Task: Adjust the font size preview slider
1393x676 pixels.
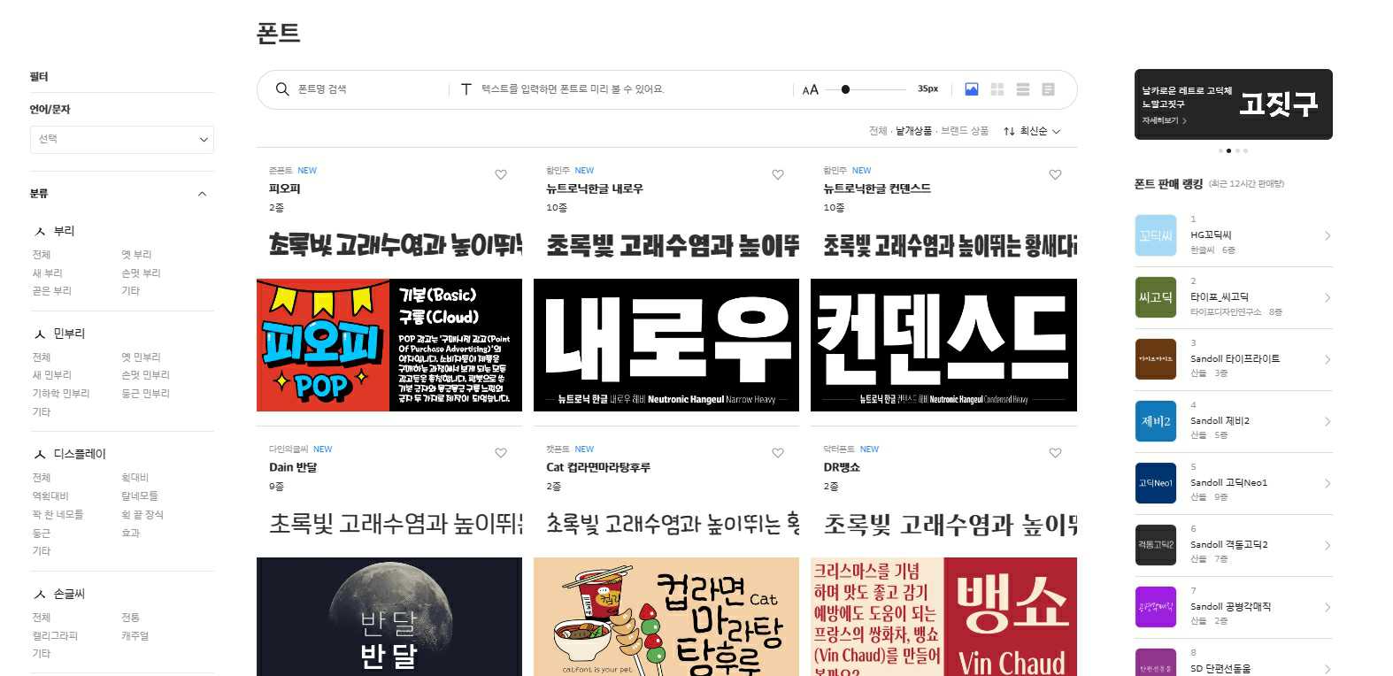Action: (x=846, y=89)
